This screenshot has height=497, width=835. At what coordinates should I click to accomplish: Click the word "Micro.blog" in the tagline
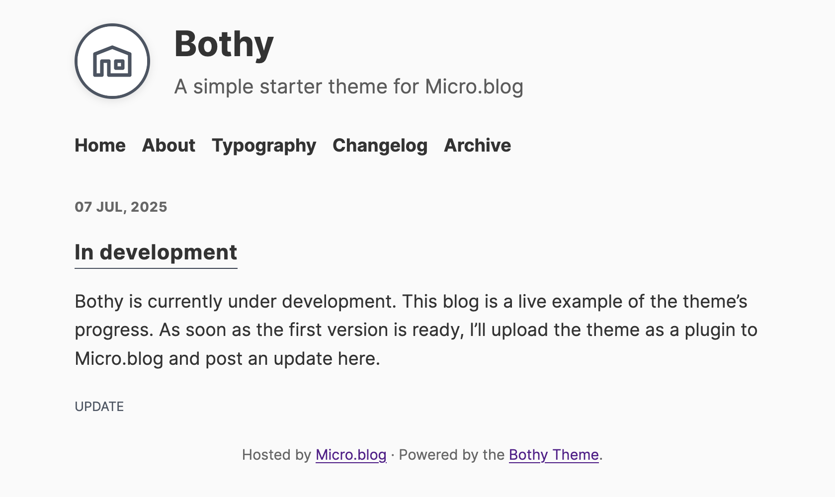(474, 86)
